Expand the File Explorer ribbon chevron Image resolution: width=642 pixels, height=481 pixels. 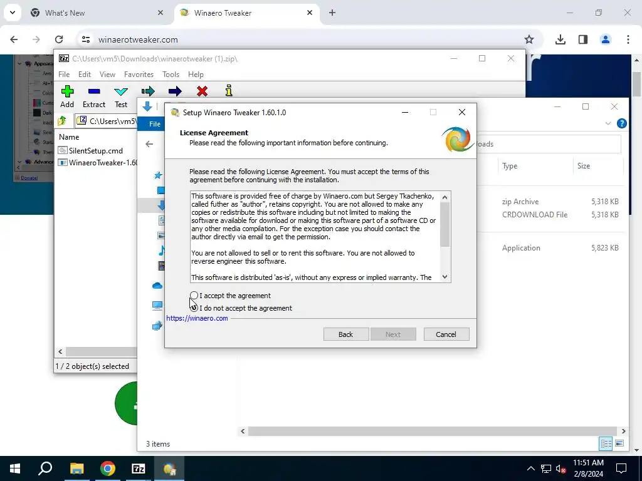pyautogui.click(x=608, y=123)
